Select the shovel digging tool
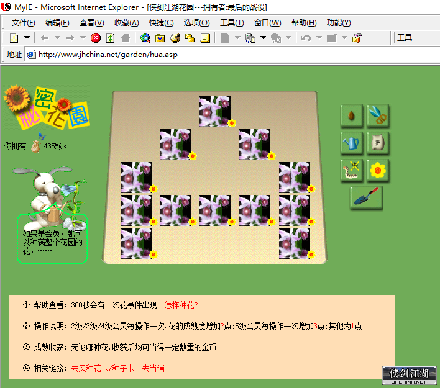 (366, 197)
